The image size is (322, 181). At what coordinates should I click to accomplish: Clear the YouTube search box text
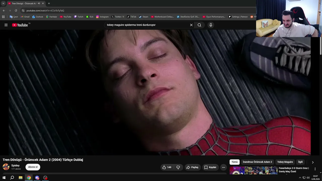(x=191, y=25)
